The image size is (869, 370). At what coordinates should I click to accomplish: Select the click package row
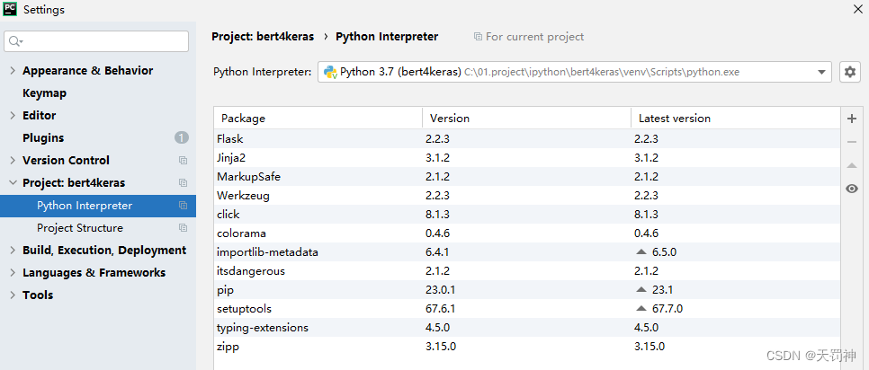tap(527, 214)
